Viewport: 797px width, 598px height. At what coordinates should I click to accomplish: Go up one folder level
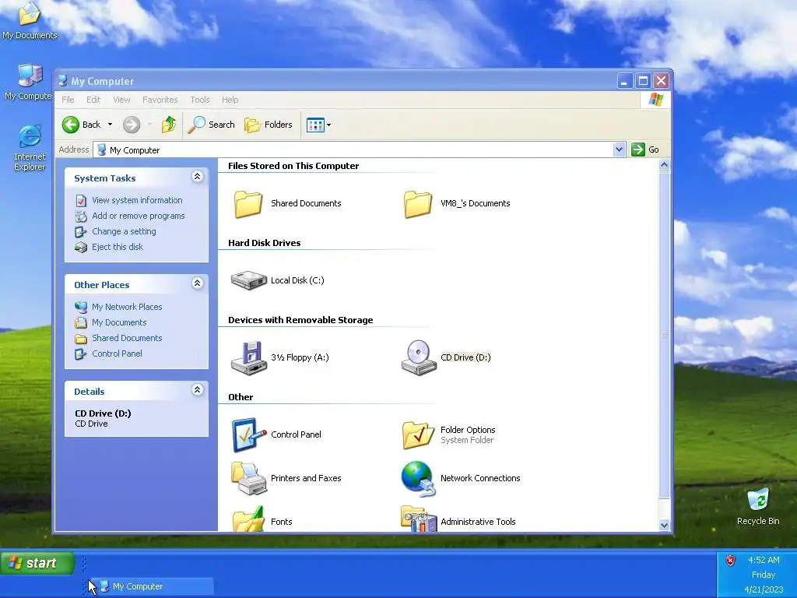click(x=169, y=125)
